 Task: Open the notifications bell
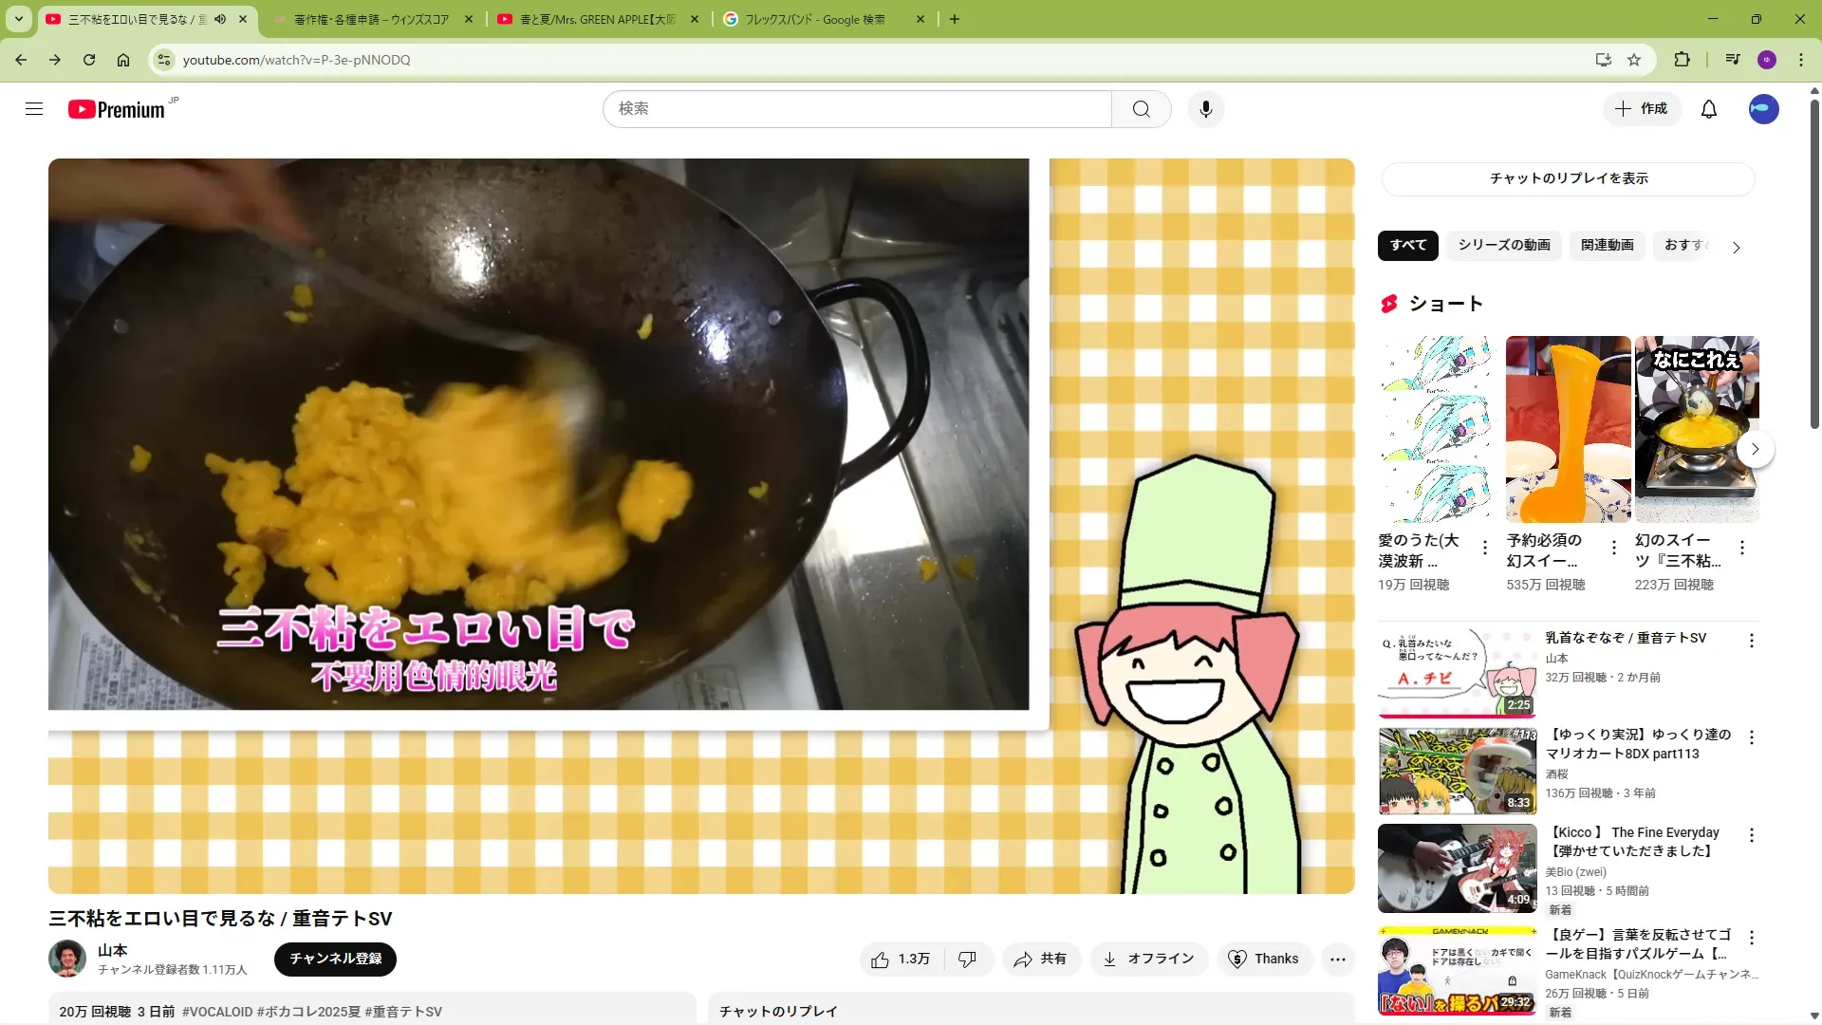pyautogui.click(x=1708, y=109)
